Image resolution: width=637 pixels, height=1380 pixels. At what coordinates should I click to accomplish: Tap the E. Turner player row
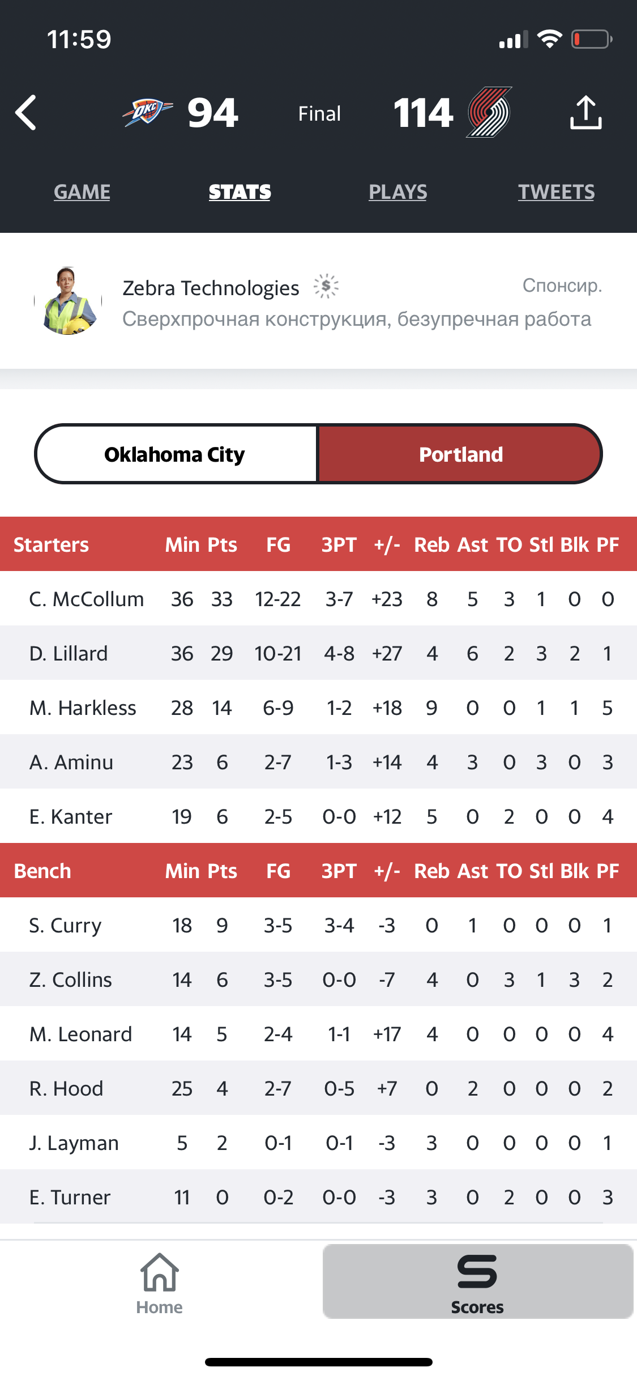click(318, 1196)
